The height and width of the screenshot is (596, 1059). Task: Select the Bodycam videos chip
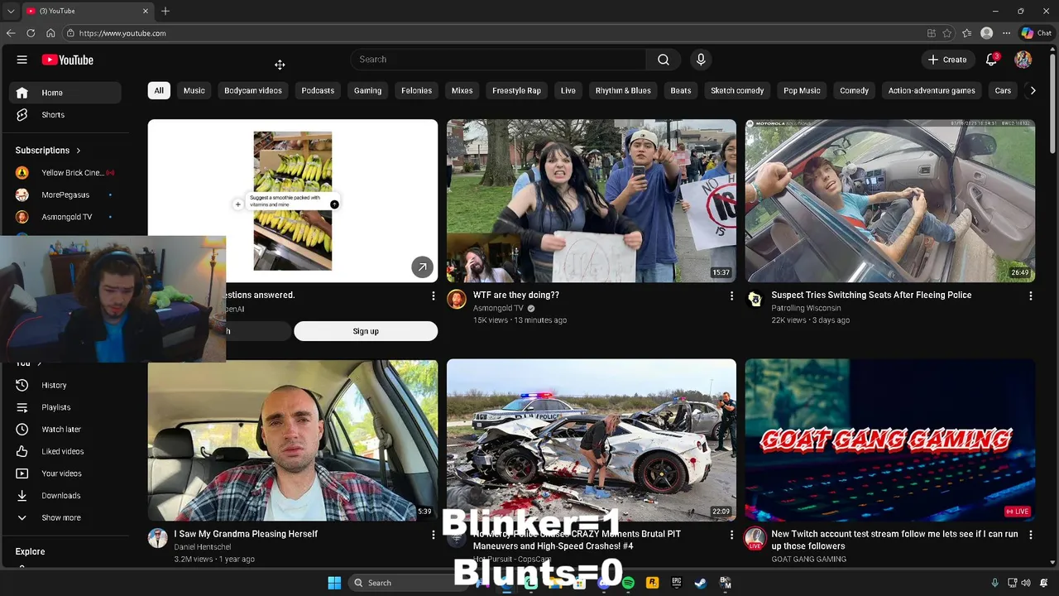[x=253, y=90]
